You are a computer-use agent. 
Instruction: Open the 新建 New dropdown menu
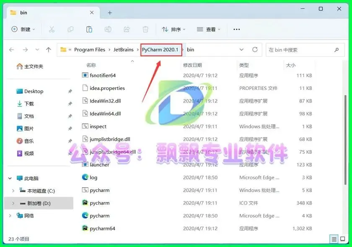pos(23,29)
